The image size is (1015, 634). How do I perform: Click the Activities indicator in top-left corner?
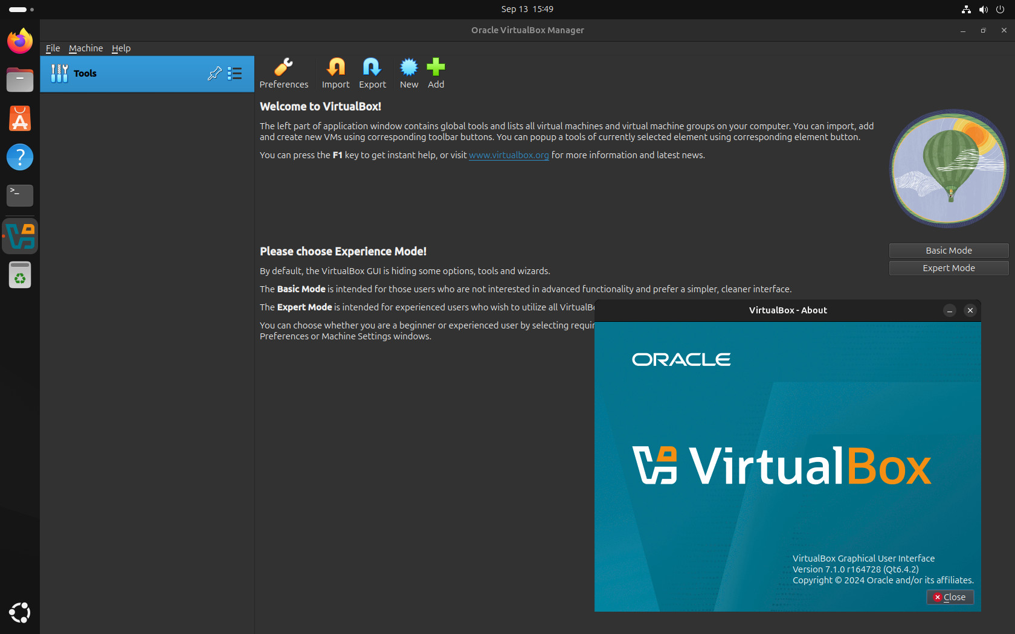pos(21,9)
